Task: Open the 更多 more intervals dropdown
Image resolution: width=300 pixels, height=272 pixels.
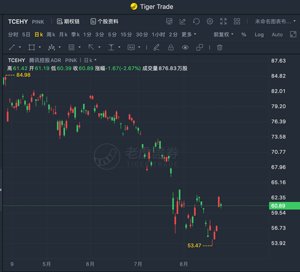Action: click(189, 35)
